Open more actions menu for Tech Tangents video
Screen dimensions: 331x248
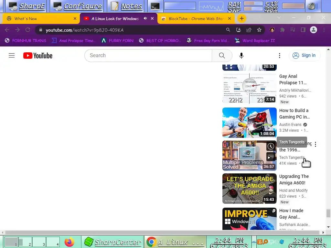click(x=315, y=144)
